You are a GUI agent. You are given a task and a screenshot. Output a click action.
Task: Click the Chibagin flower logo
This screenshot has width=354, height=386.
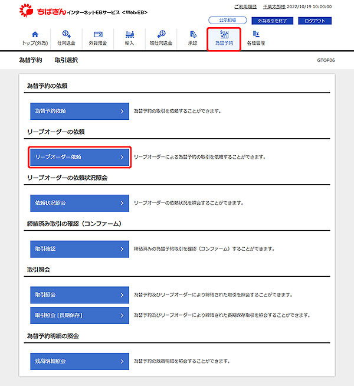26,11
